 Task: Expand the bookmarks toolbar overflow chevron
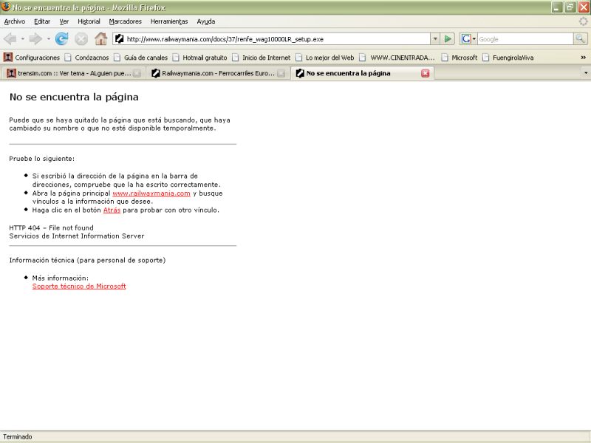(584, 57)
